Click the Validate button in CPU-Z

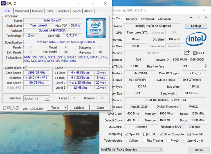click(x=79, y=108)
